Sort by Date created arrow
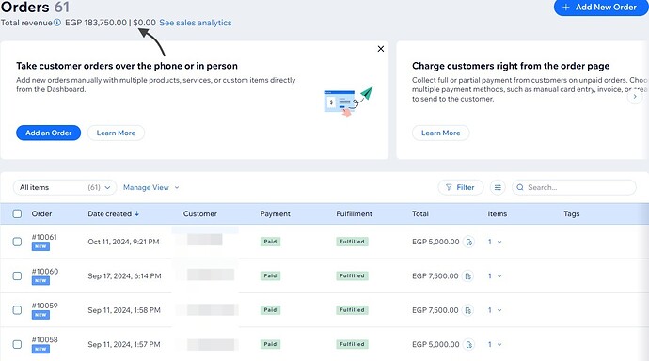 [x=137, y=213]
